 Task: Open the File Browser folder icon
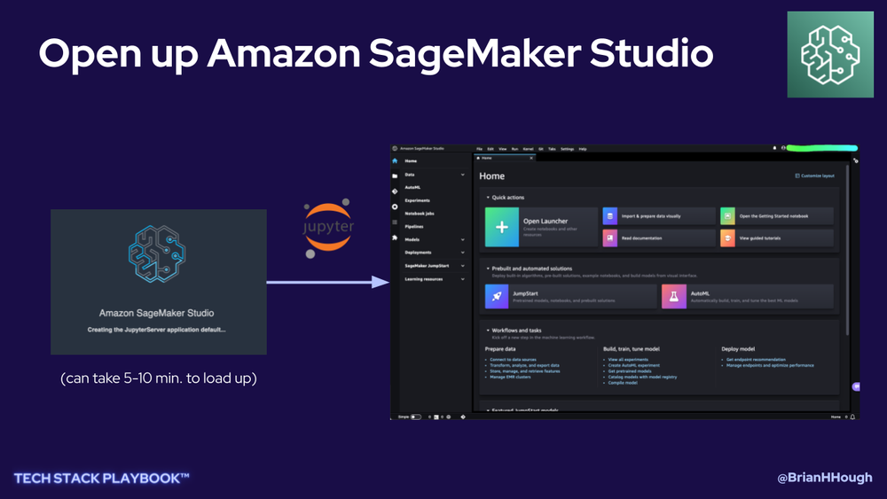coord(395,175)
